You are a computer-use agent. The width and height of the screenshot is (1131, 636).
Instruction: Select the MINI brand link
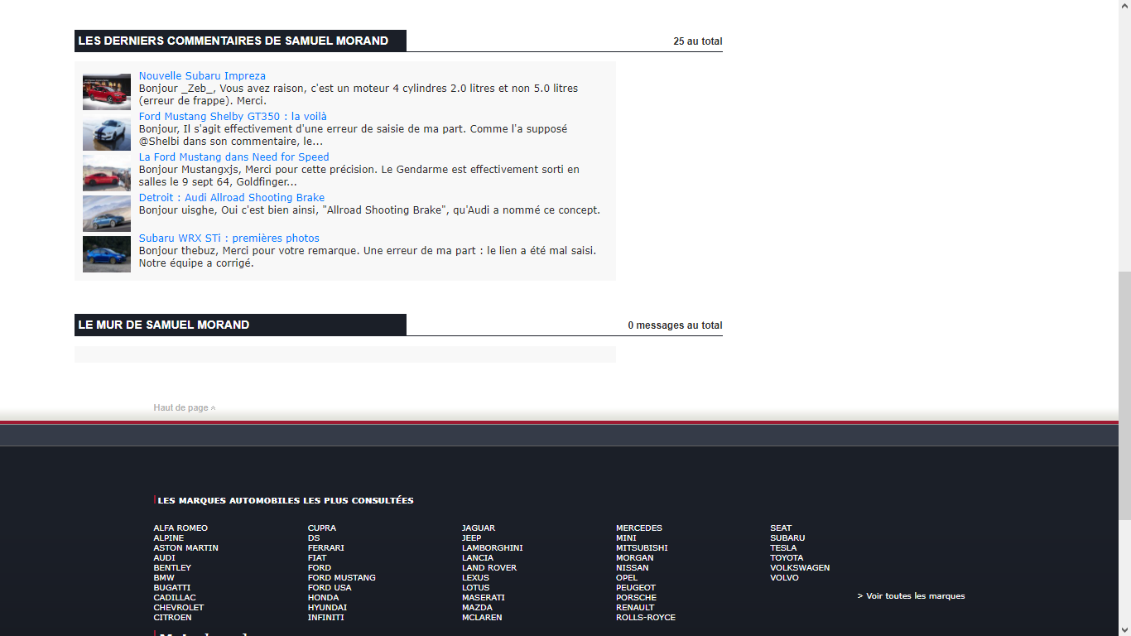point(627,538)
